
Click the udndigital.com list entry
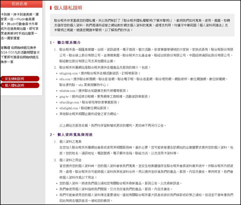[x=84, y=108]
